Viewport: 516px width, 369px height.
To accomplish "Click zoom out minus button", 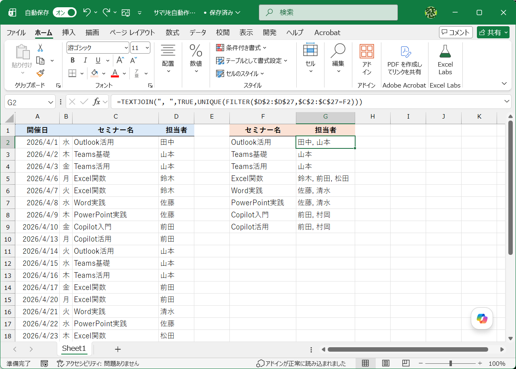I will click(421, 363).
